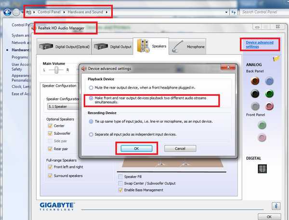
Task: Open the Digital Output(Optical) tab
Action: tap(64, 46)
